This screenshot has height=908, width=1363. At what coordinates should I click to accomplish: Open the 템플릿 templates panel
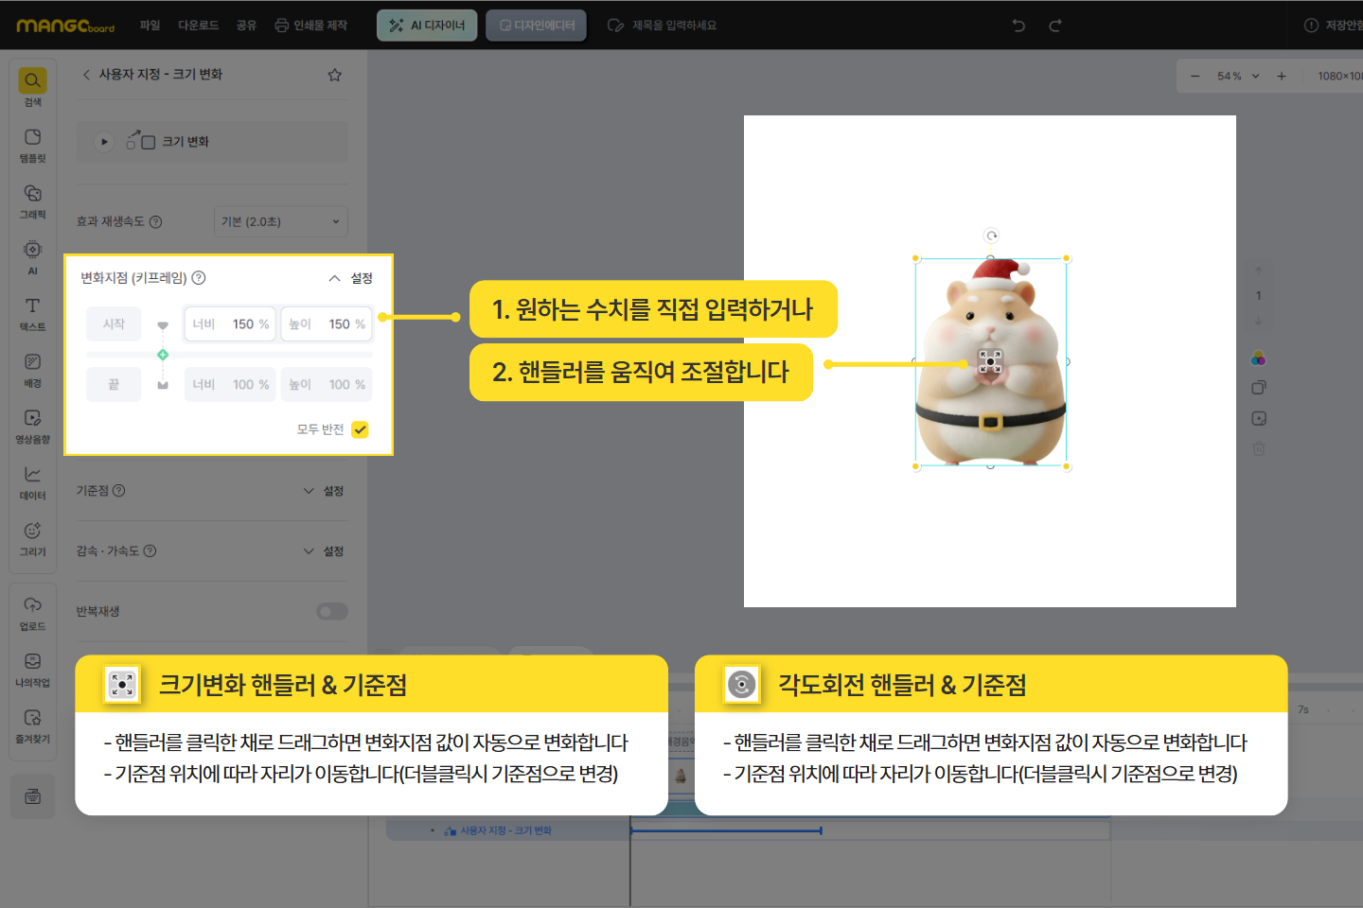(x=32, y=144)
